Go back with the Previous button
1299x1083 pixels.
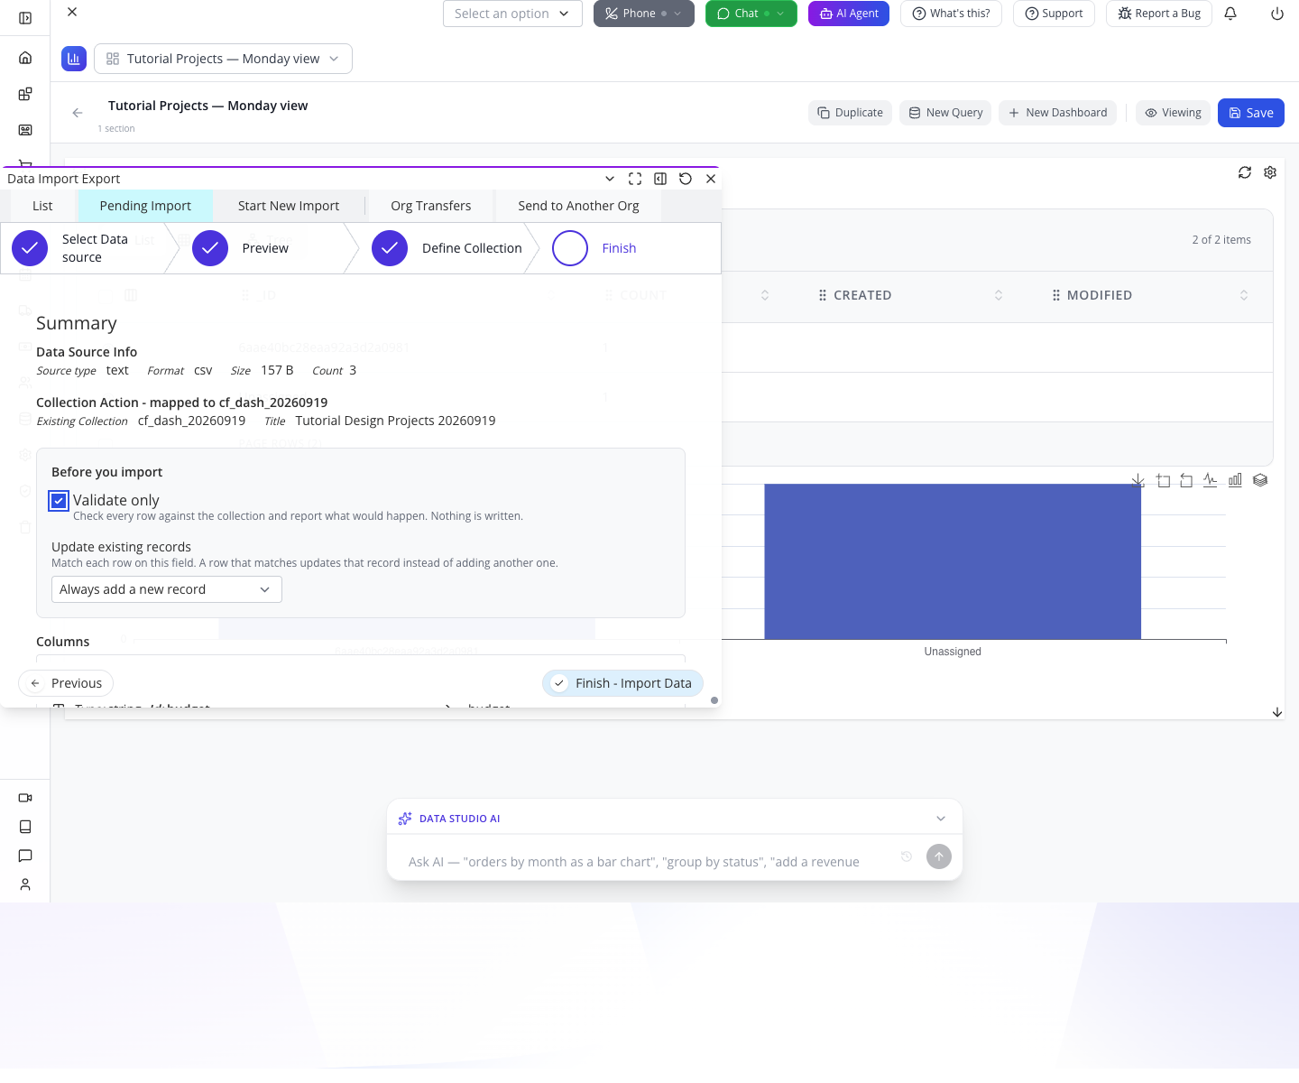[x=66, y=683]
